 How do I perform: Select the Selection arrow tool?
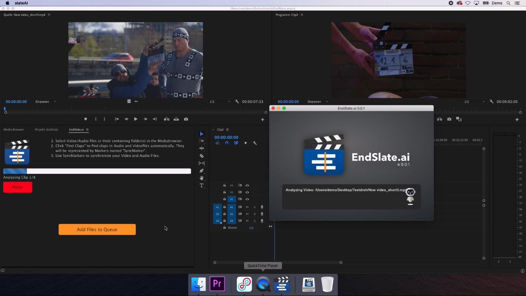point(202,134)
